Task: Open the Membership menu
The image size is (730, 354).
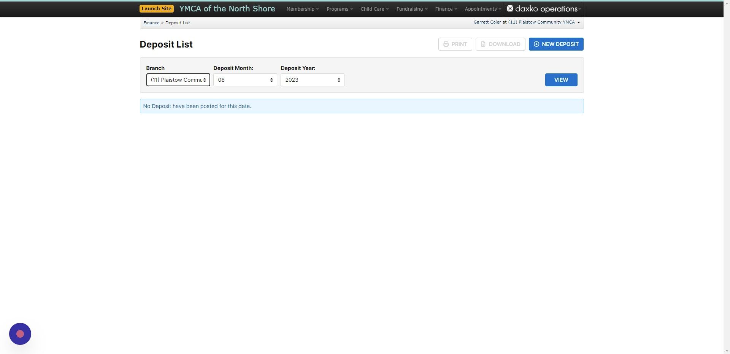Action: click(x=303, y=9)
